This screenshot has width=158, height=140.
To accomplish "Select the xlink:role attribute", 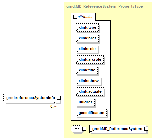I will 87,49.
